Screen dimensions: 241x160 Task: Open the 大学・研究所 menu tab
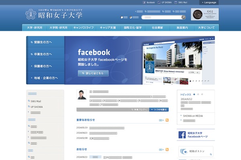(35, 28)
